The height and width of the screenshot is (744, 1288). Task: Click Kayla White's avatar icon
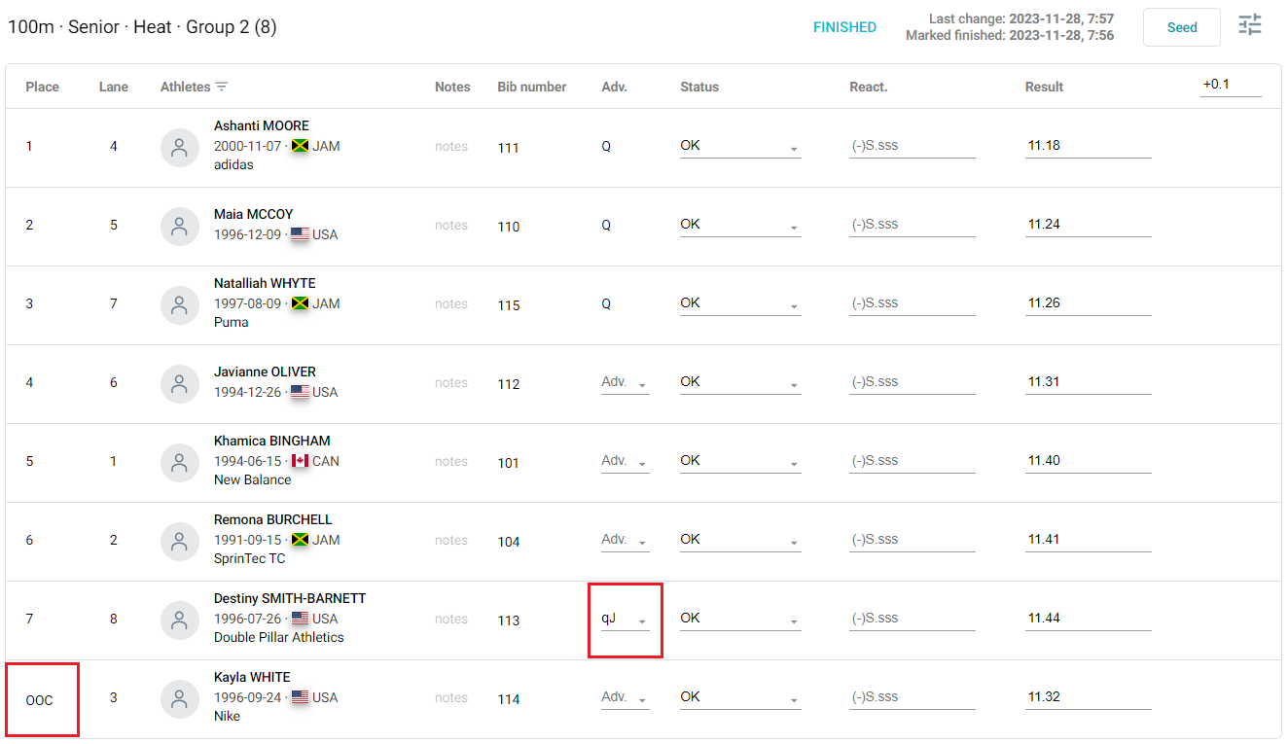click(180, 697)
